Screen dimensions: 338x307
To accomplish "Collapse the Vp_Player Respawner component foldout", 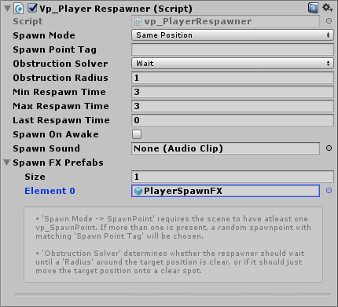I will click(x=8, y=9).
